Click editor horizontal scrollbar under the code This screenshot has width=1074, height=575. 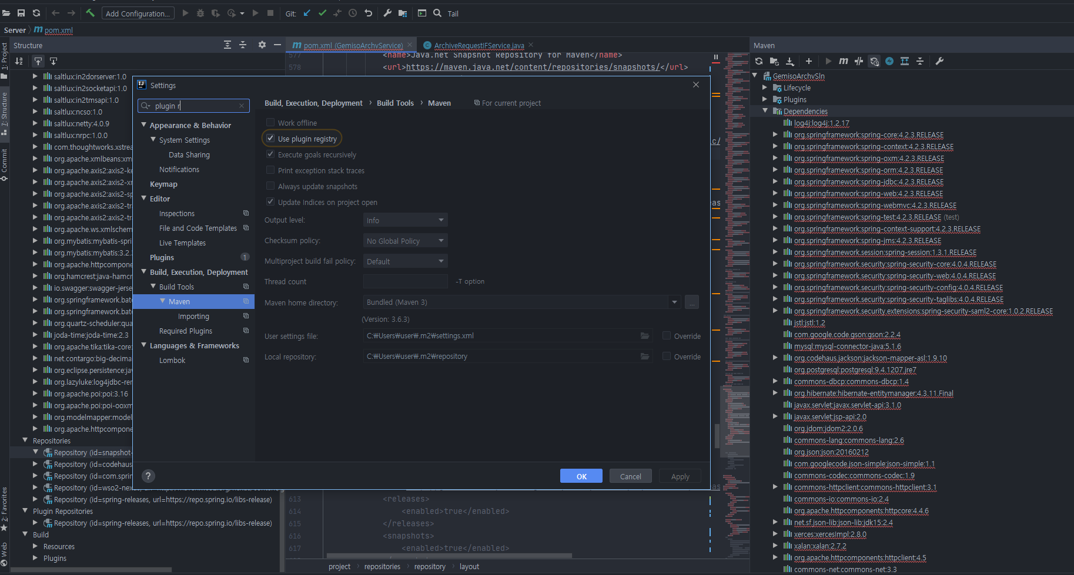click(450, 555)
